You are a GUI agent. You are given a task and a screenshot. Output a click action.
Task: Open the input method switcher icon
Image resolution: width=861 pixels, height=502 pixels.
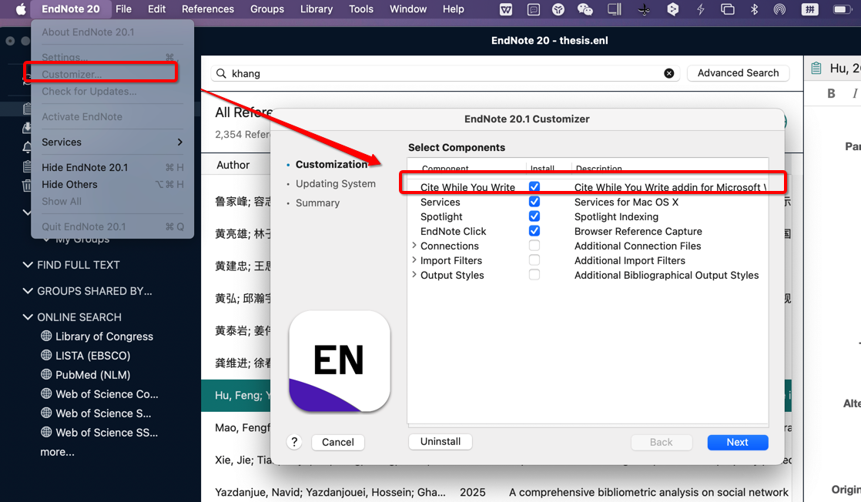click(x=809, y=9)
